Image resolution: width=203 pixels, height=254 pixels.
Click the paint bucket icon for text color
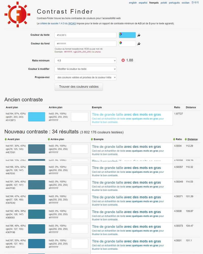pos(139,35)
